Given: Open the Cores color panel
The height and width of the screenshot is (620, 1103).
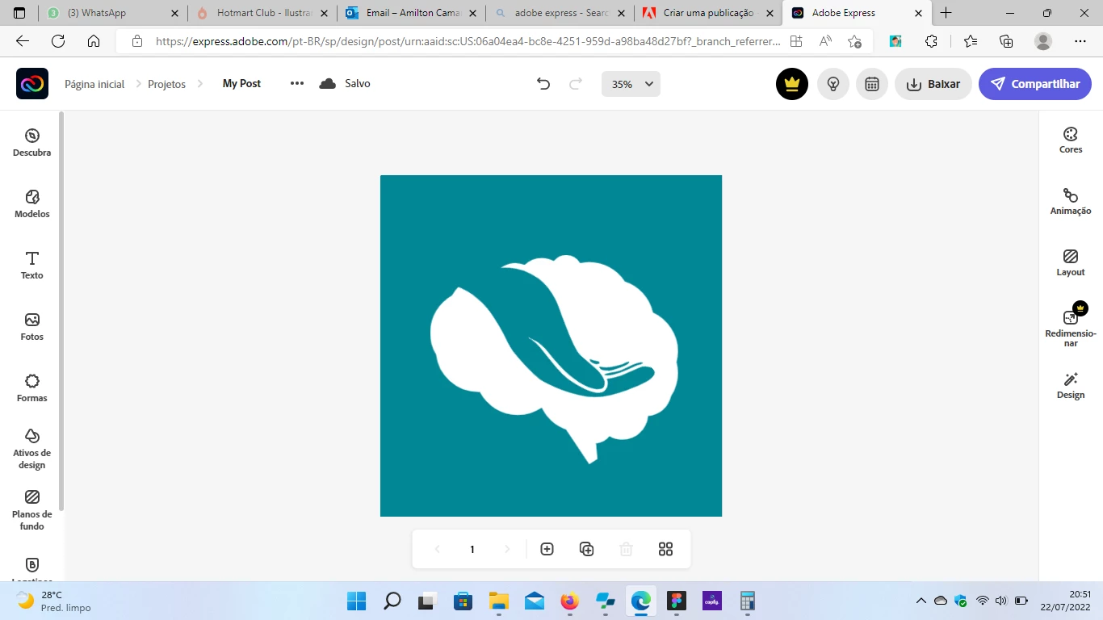Looking at the screenshot, I should pos(1071,140).
